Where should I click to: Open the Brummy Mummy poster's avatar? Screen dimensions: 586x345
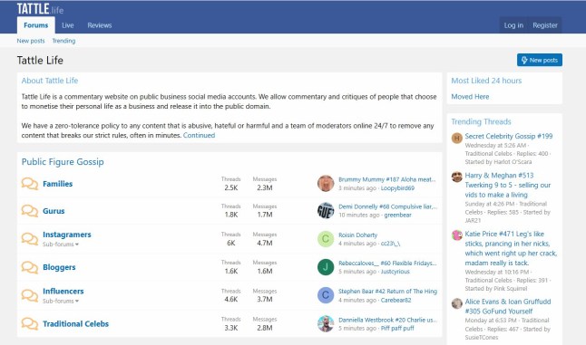(x=326, y=184)
